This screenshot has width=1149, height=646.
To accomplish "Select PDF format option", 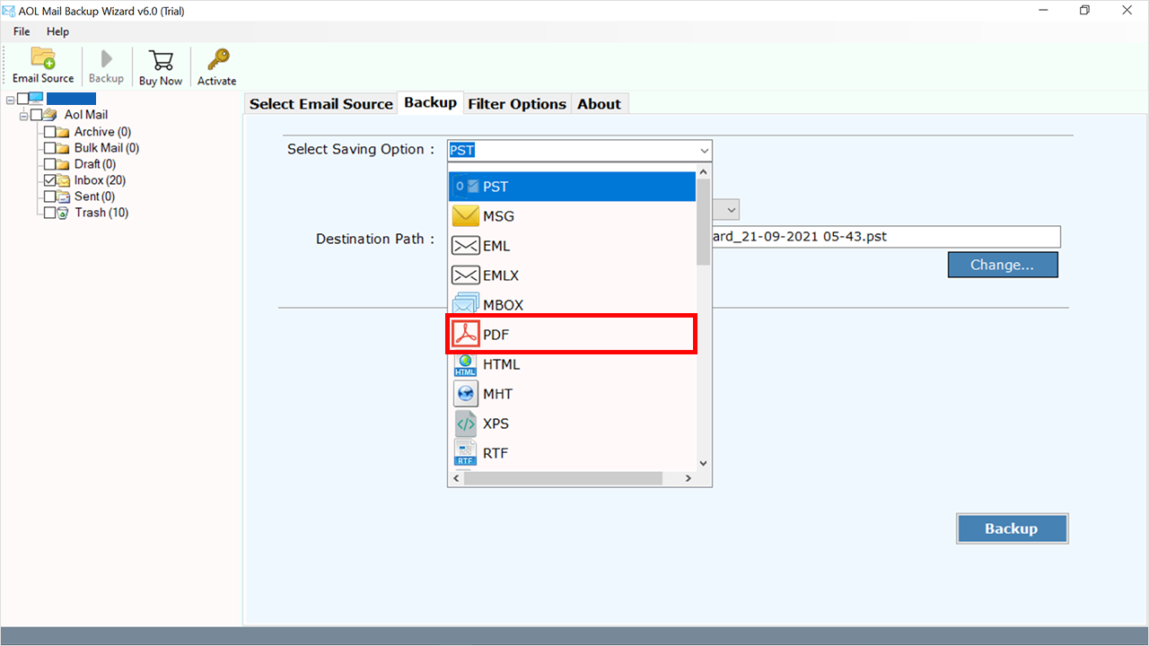I will [x=572, y=335].
